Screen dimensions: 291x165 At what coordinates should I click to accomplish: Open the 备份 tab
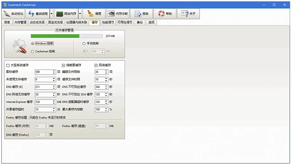tap(140, 23)
